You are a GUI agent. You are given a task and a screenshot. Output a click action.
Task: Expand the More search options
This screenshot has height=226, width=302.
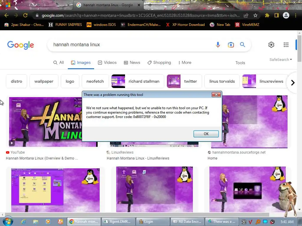(x=185, y=63)
